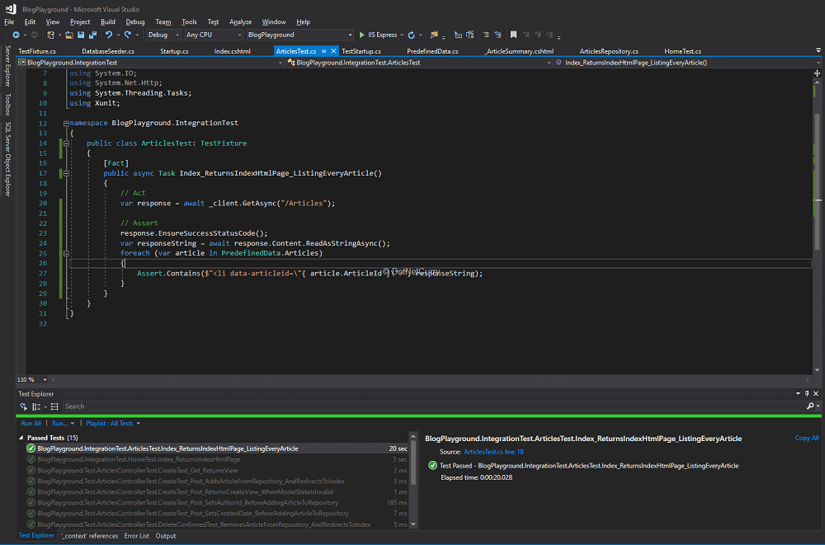Open the Debug configuration dropdown
Image resolution: width=825 pixels, height=545 pixels.
163,35
